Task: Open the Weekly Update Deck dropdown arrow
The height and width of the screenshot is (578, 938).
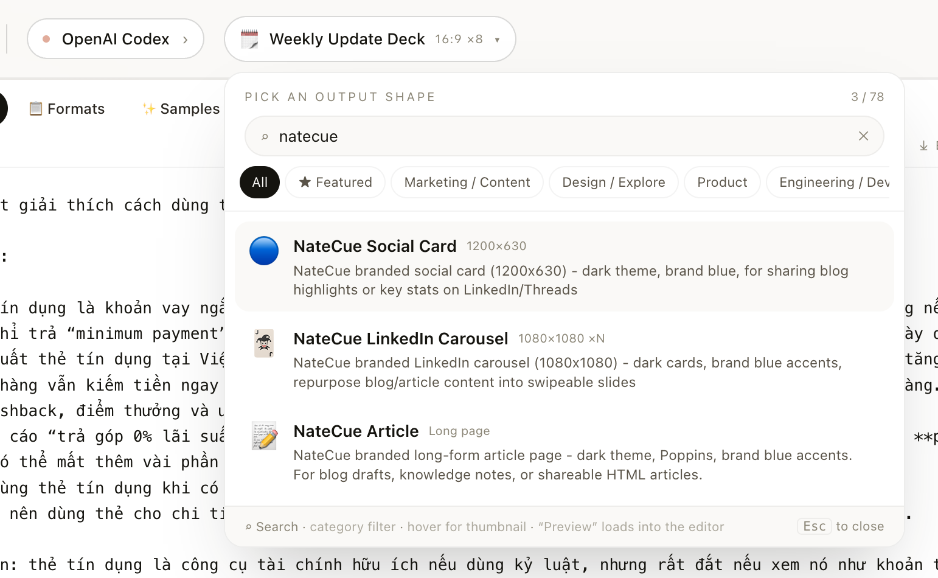Action: 497,40
